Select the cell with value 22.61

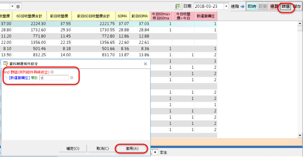click(140, 42)
